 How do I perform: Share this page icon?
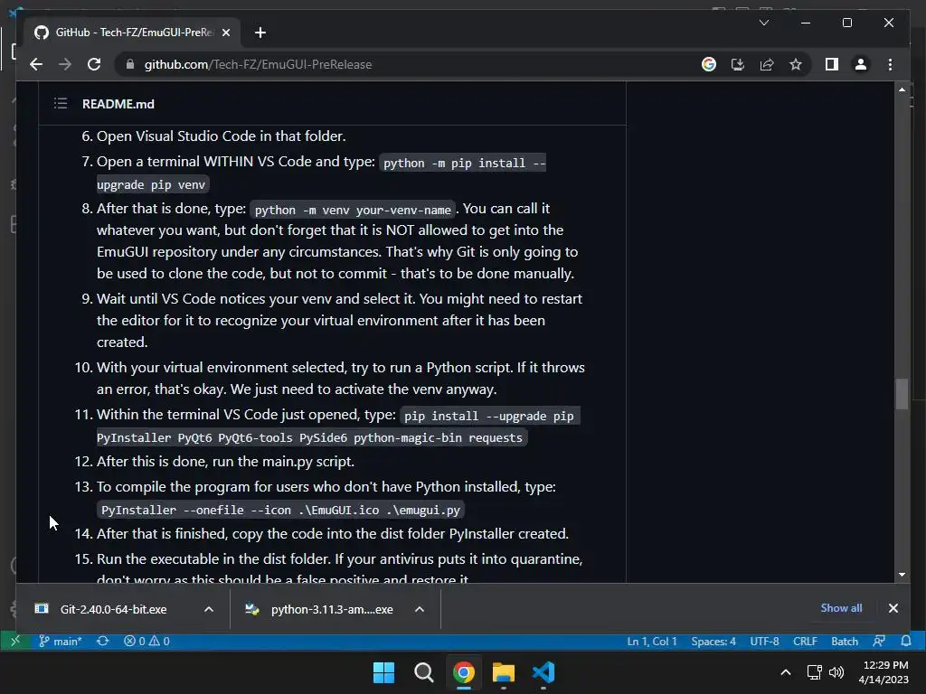coord(767,64)
